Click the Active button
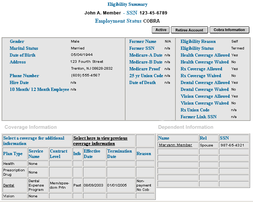Viewport: 253px width, 202px height. pyautogui.click(x=161, y=30)
